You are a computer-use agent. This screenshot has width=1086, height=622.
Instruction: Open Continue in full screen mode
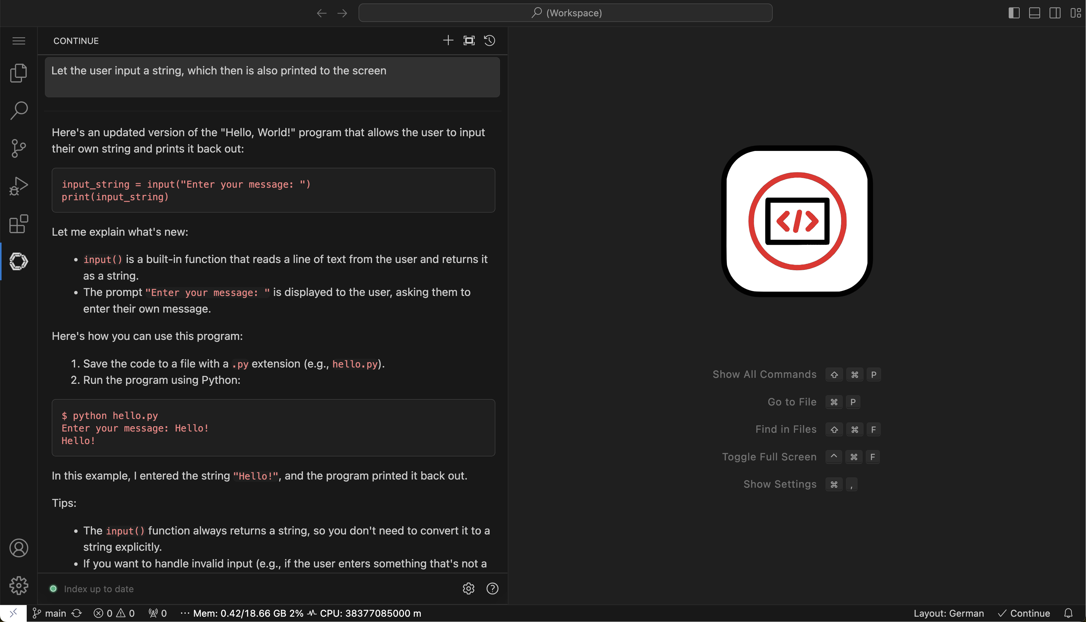click(469, 40)
